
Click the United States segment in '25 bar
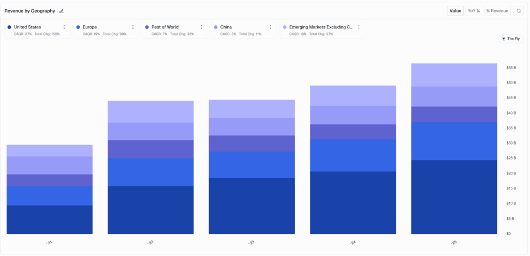coord(454,197)
